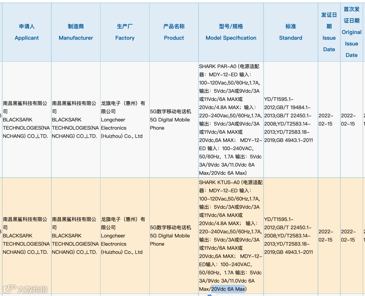365x296 pixels.
Task: Click the applicant cell in SHARK PAR-A0 row
Action: click(27, 119)
